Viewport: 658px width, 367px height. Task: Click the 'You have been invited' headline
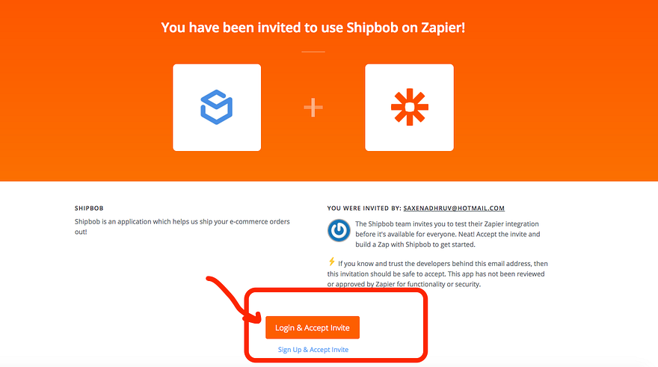point(313,28)
